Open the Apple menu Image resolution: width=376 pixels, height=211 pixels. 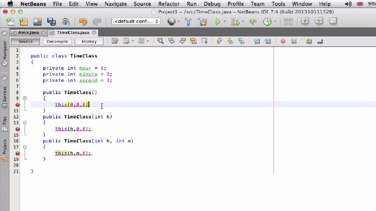pyautogui.click(x=11, y=4)
